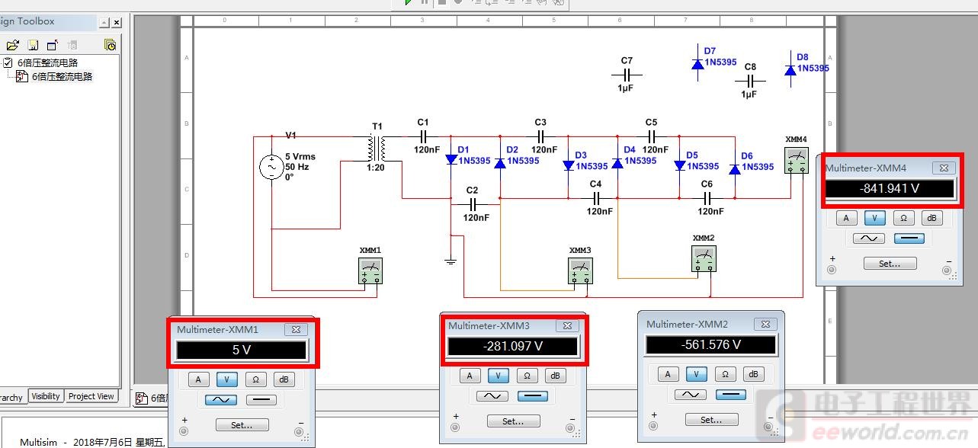Switch to the Visibility tab
Viewport: 978px width, 448px height.
[x=46, y=396]
